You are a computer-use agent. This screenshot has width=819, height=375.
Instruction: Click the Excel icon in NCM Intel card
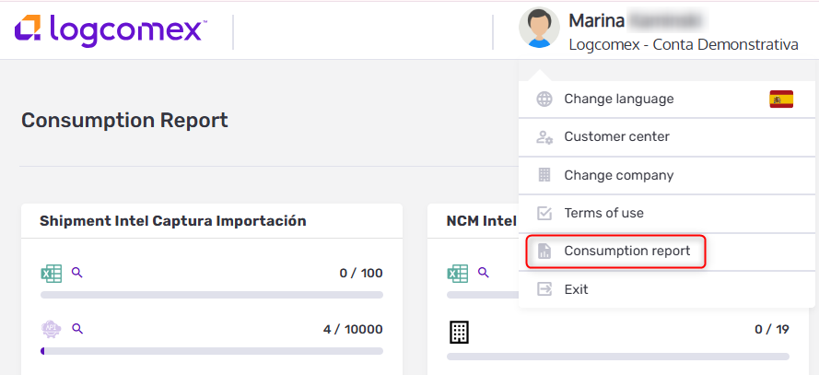click(x=458, y=273)
